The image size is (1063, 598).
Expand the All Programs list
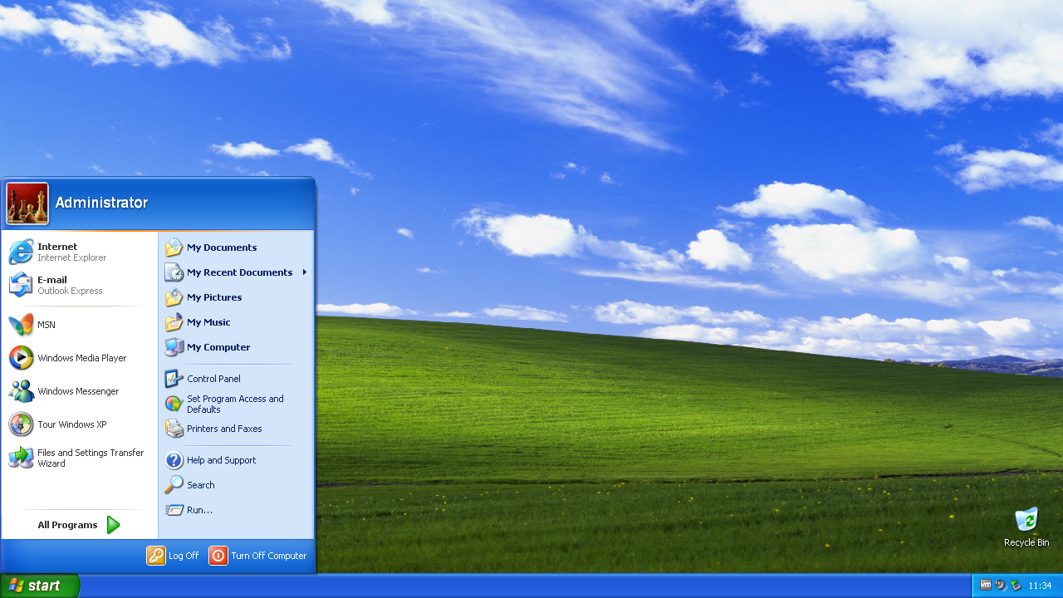(x=78, y=525)
